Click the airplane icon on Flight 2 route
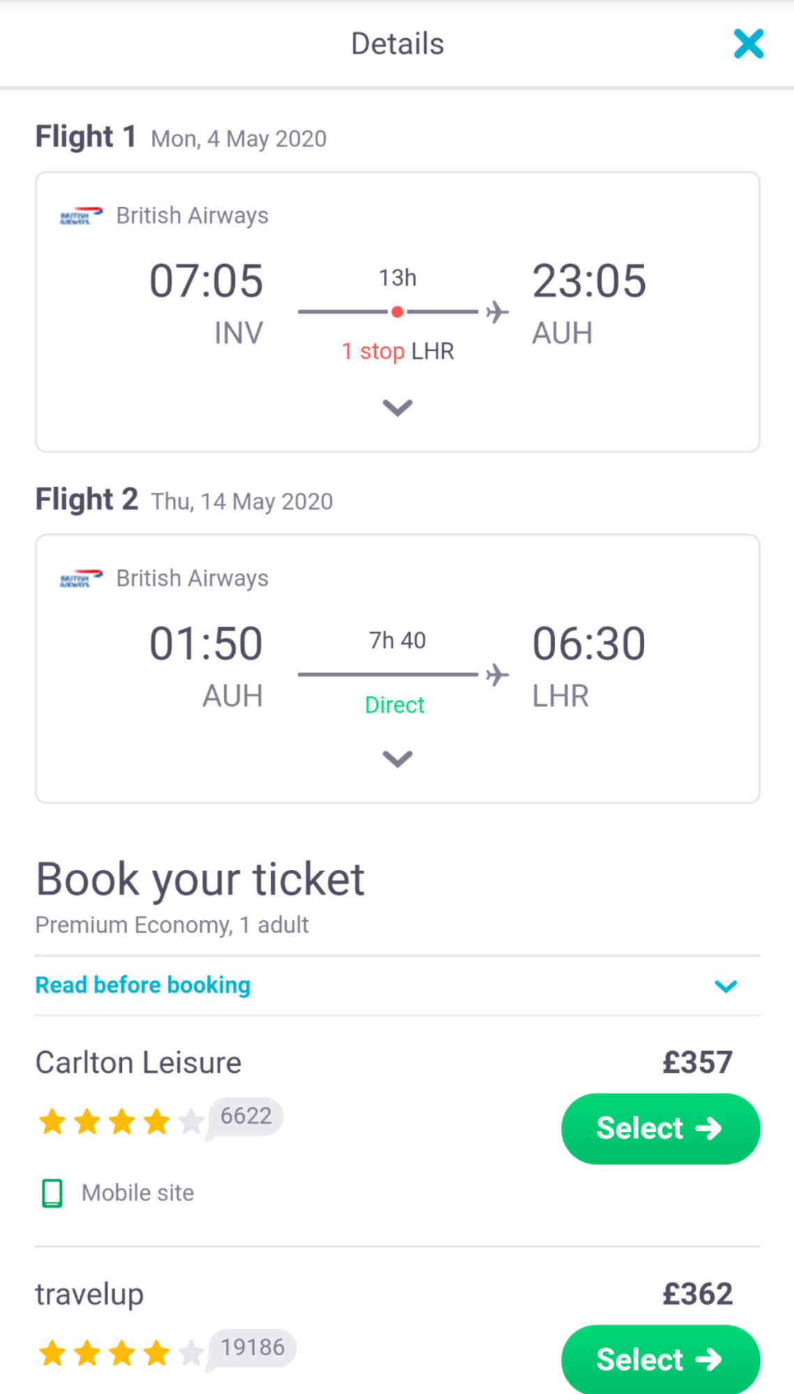This screenshot has height=1394, width=794. [497, 675]
